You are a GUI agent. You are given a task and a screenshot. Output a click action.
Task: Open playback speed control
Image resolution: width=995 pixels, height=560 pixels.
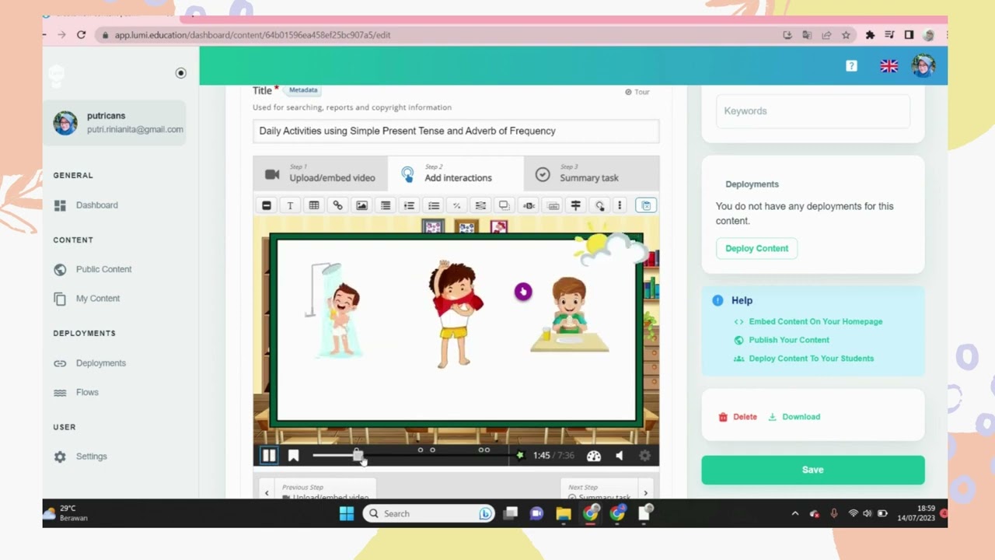click(x=594, y=456)
